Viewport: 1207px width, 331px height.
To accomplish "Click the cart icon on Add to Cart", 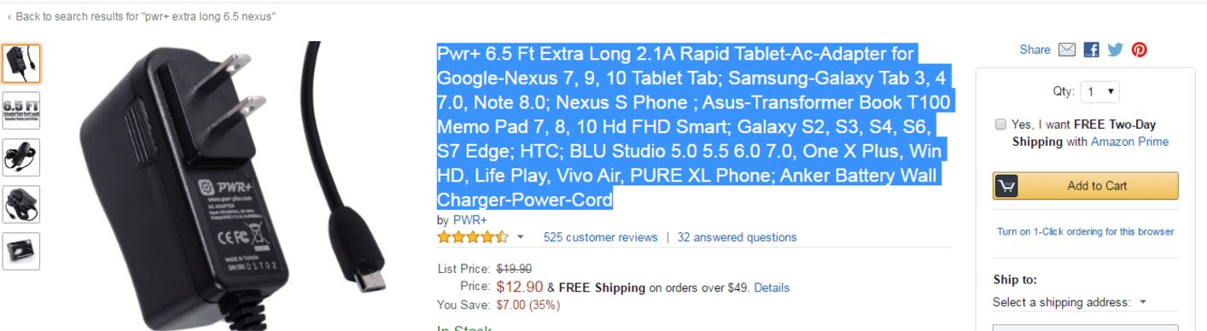I will 1007,186.
